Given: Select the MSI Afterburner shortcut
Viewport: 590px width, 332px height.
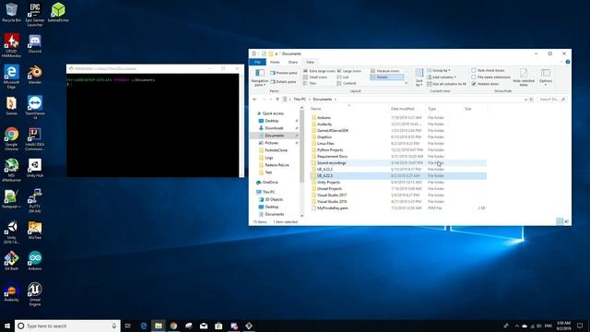Looking at the screenshot, I should coord(11,170).
